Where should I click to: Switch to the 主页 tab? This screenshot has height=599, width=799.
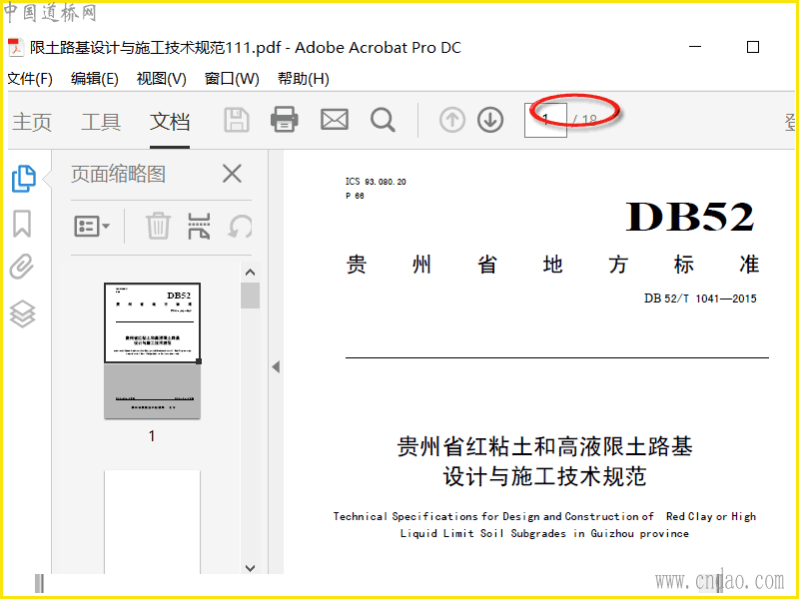[x=32, y=122]
